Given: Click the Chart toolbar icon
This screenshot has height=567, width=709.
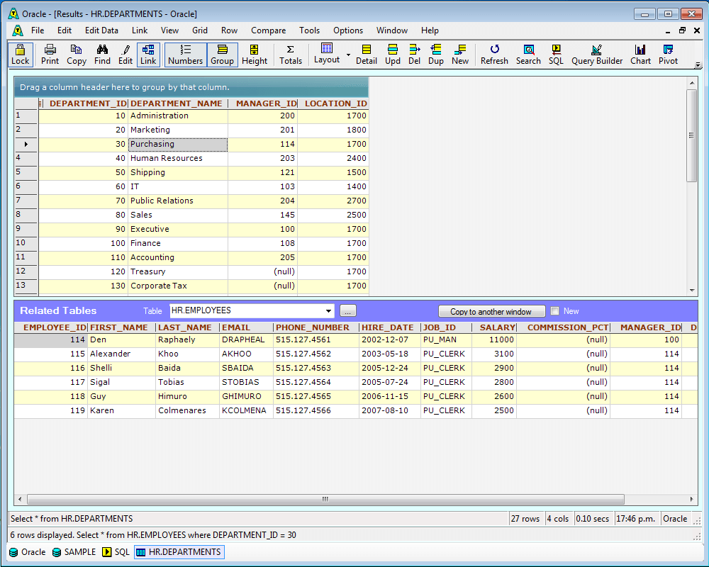Looking at the screenshot, I should (640, 55).
